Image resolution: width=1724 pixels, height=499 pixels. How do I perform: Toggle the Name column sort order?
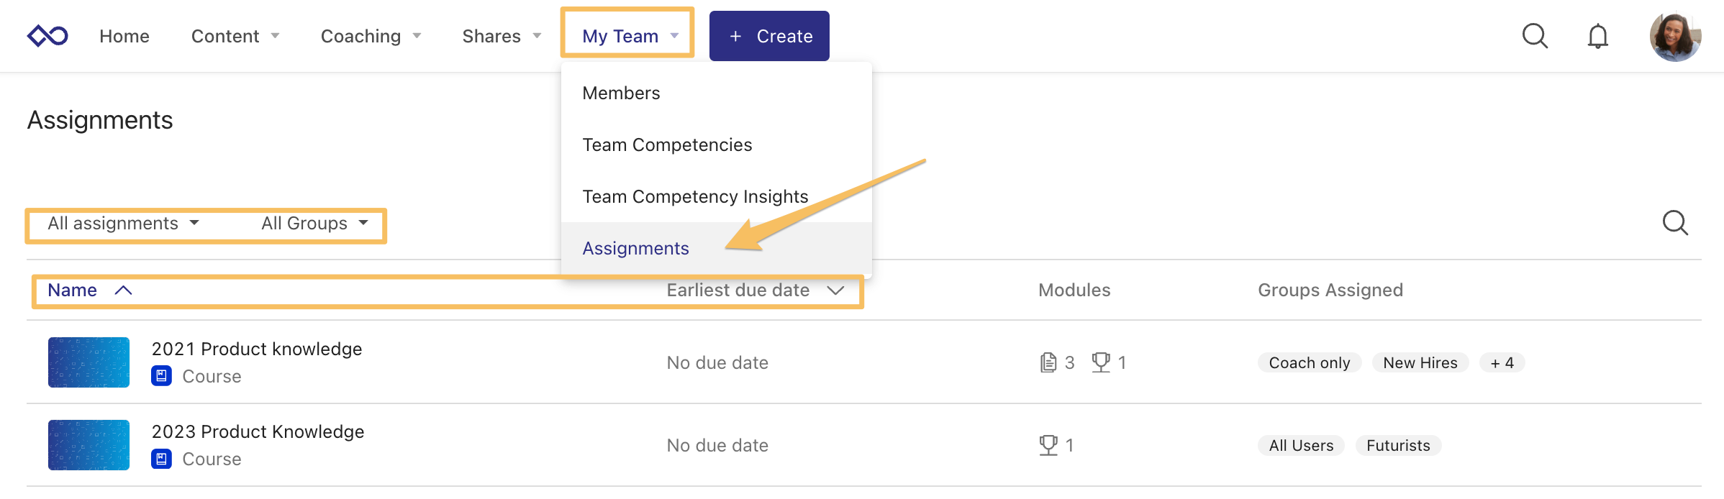(x=88, y=290)
